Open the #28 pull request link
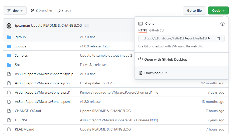 [105, 46]
